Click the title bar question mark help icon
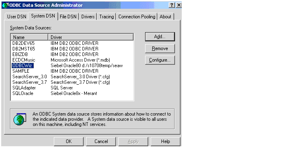 pyautogui.click(x=172, y=5)
